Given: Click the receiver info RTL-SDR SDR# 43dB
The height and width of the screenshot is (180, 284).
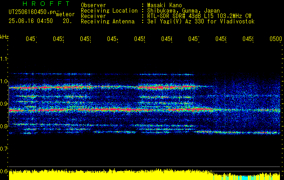Looking at the screenshot, I should (x=175, y=16).
